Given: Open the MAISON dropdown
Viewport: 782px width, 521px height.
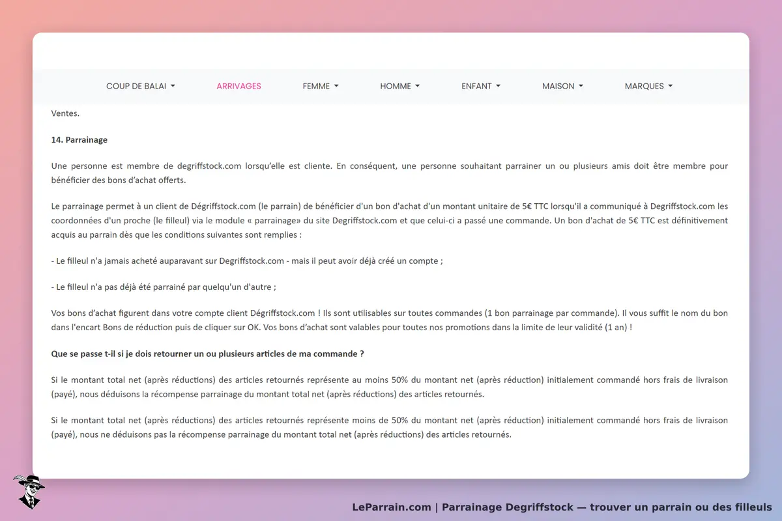Looking at the screenshot, I should point(562,86).
